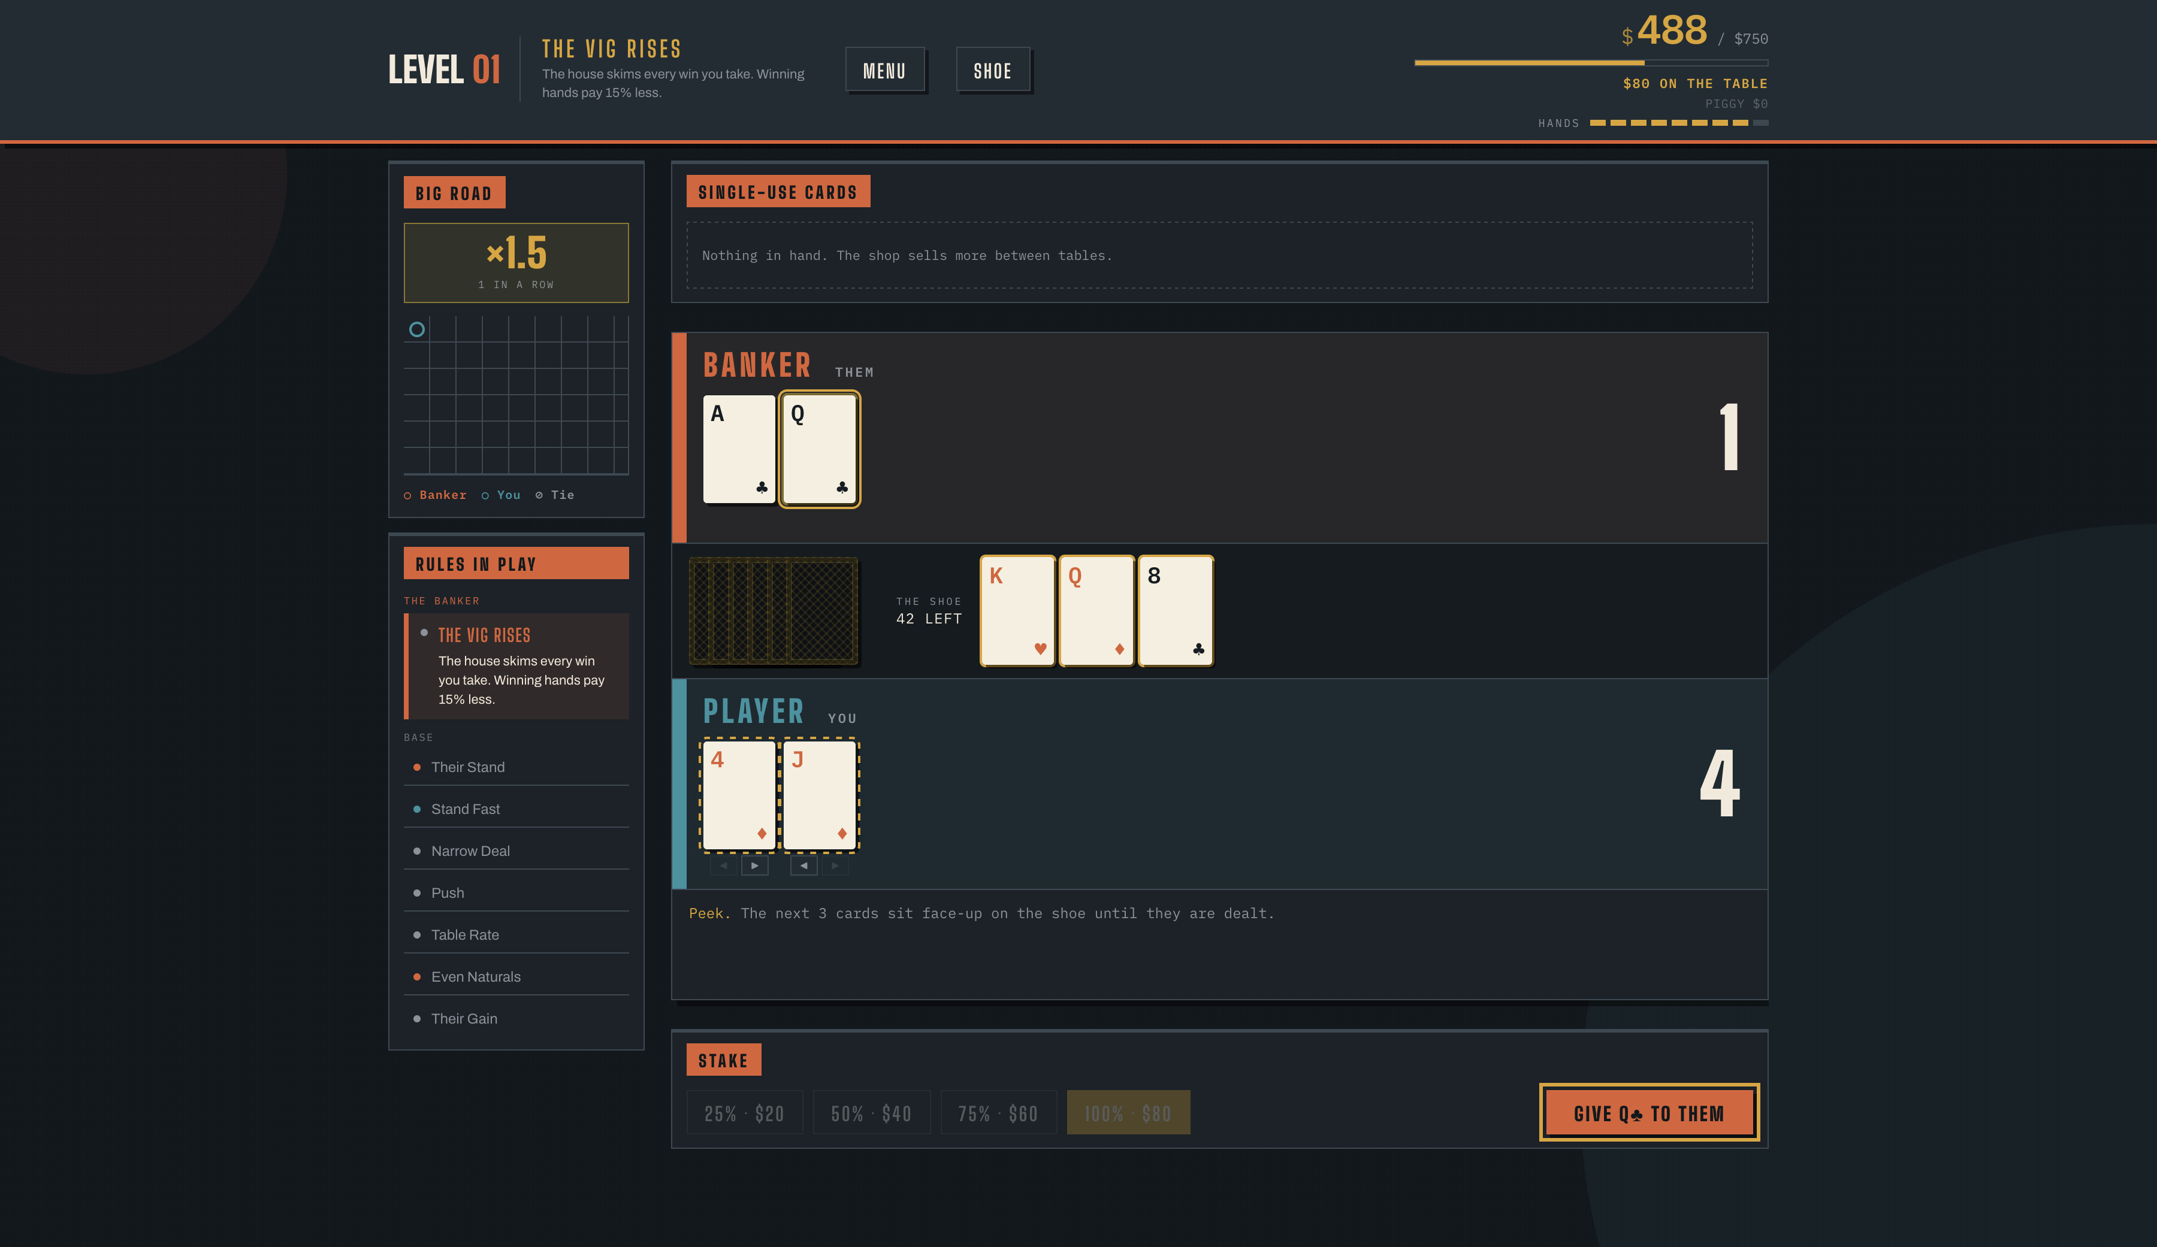Choose the 50% · $40 stake
The width and height of the screenshot is (2157, 1247).
tap(871, 1113)
